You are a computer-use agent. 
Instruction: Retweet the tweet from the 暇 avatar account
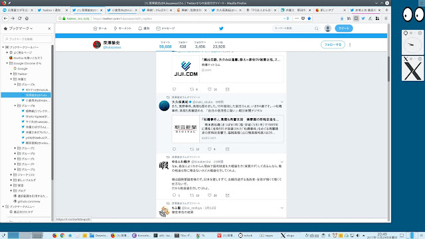[192, 195]
